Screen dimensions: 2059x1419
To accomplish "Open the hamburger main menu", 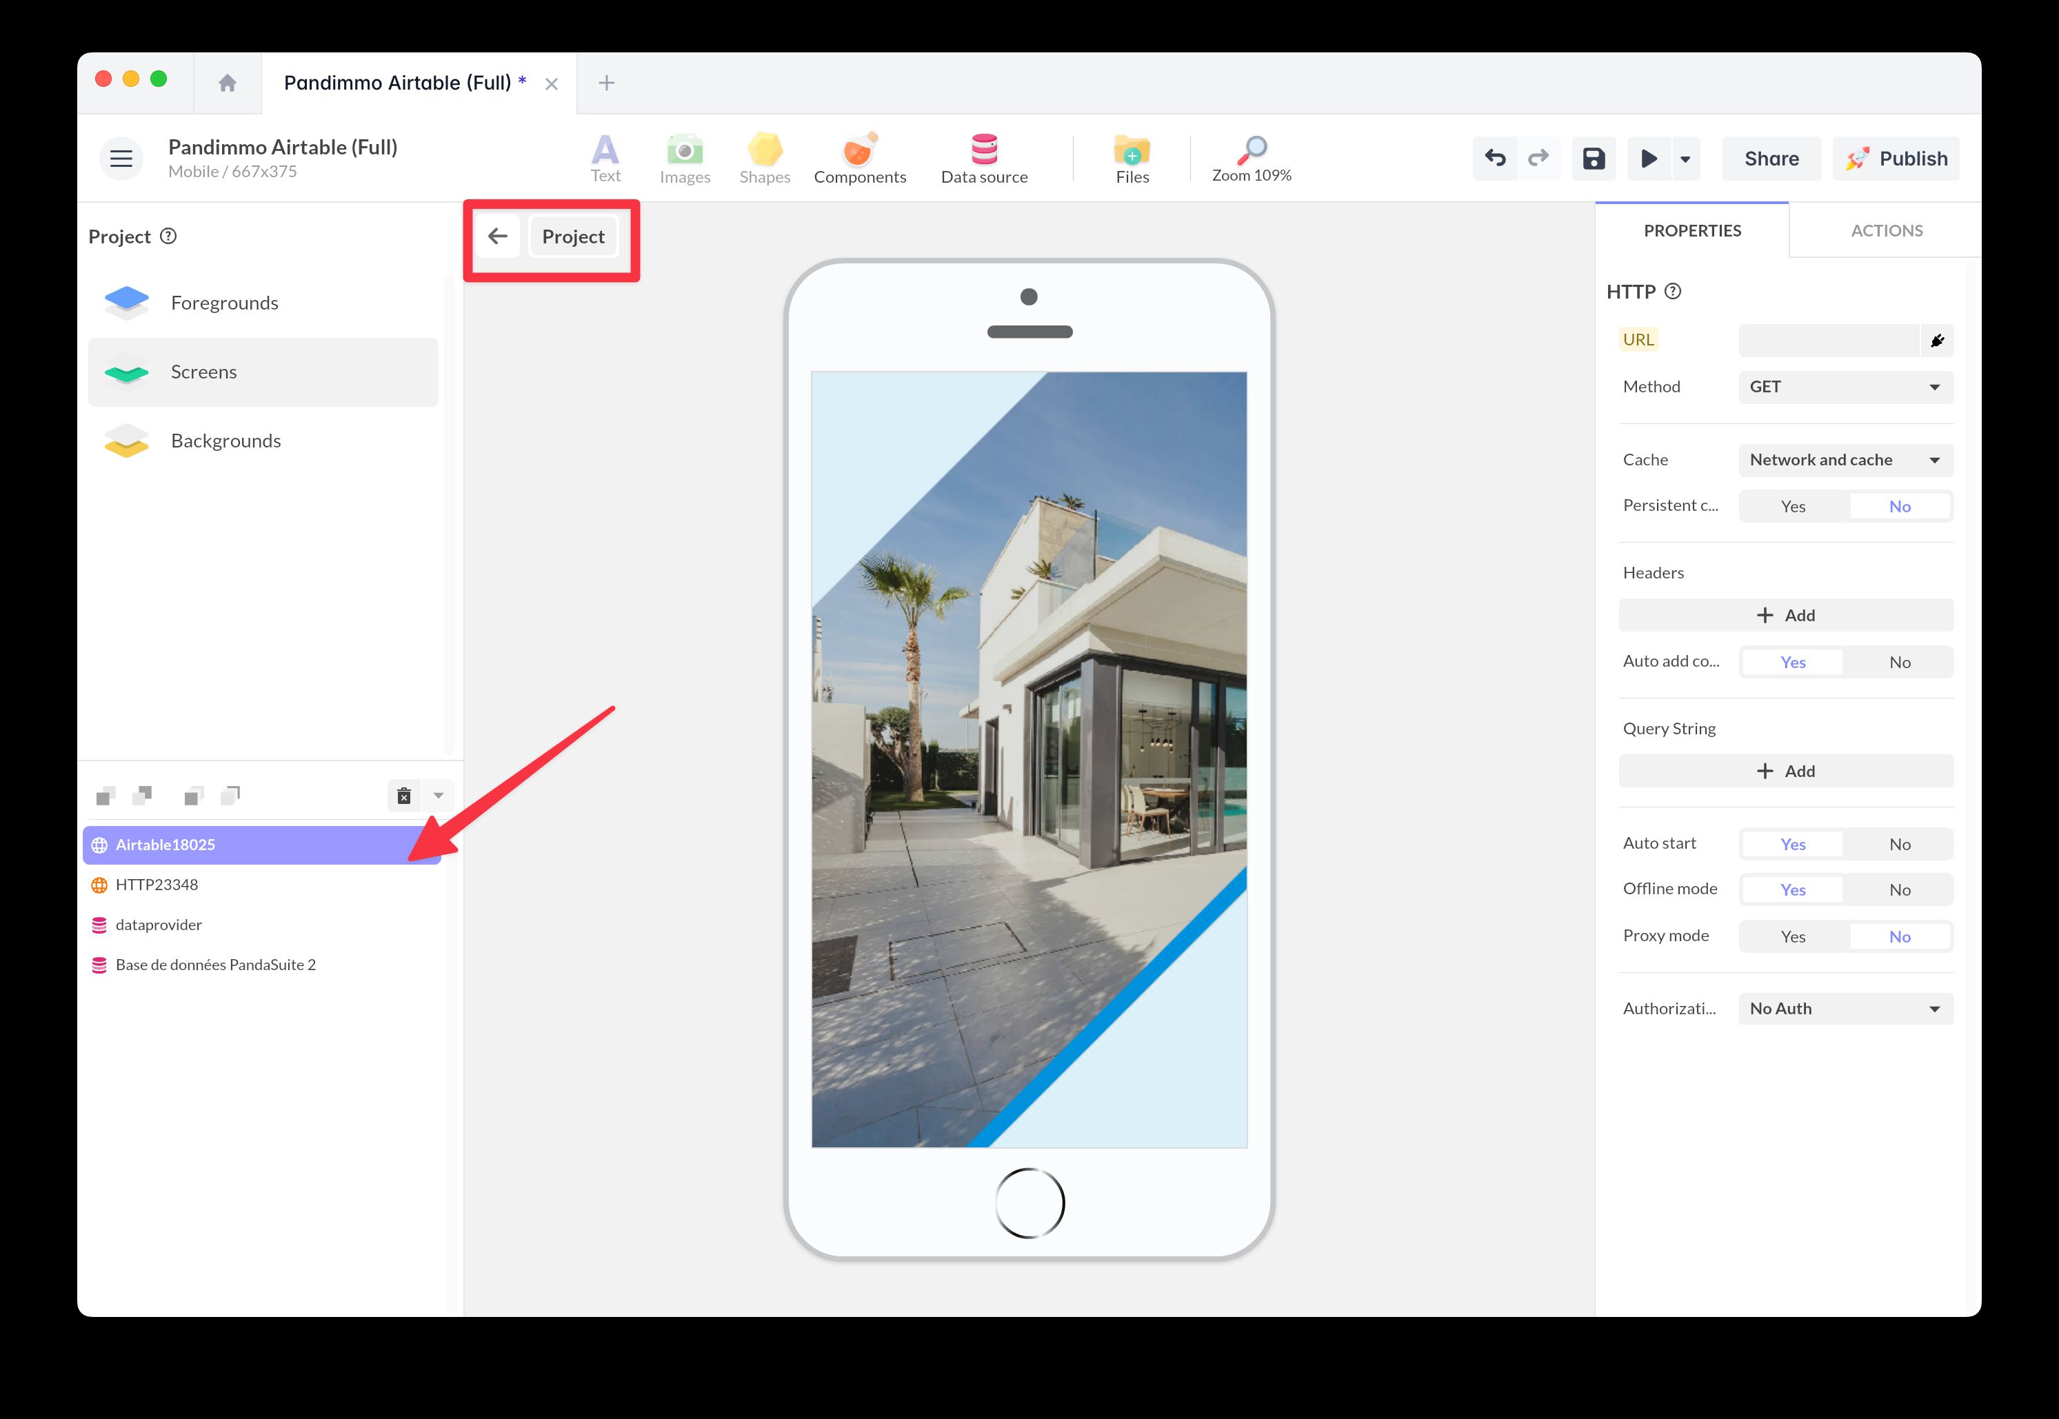I will coord(121,159).
